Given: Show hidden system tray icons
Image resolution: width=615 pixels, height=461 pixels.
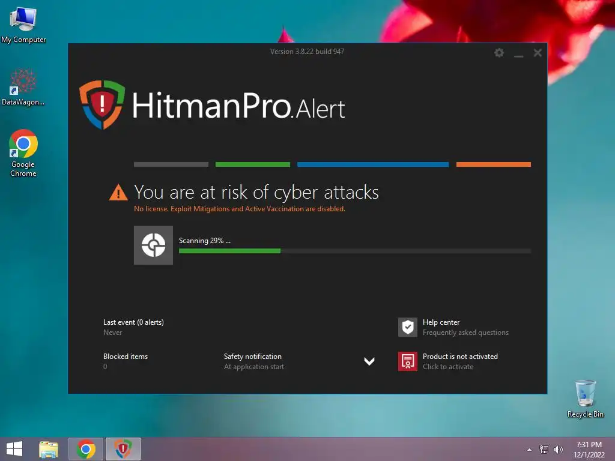Looking at the screenshot, I should (x=530, y=450).
